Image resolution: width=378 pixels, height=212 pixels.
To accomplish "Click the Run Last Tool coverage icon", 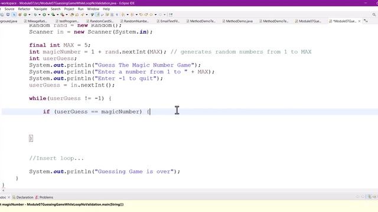I will tap(53, 15).
